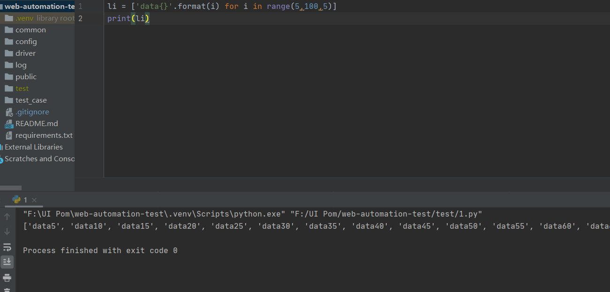Select the config folder in project tree
Image resolution: width=610 pixels, height=292 pixels.
click(x=26, y=42)
